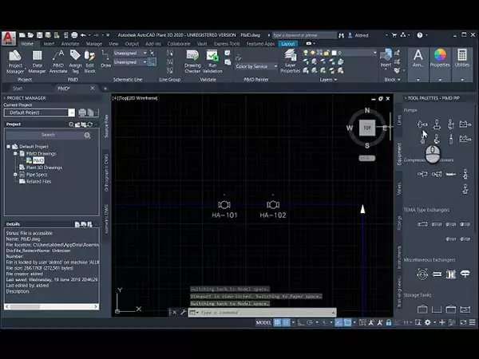Click the Insert block button
The image size is (479, 359).
click(386, 58)
